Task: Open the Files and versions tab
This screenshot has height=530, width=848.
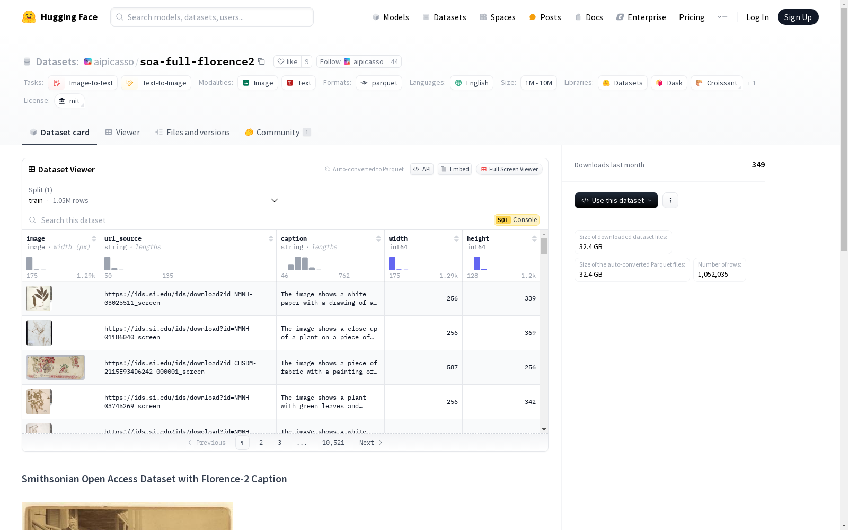Action: (x=192, y=132)
